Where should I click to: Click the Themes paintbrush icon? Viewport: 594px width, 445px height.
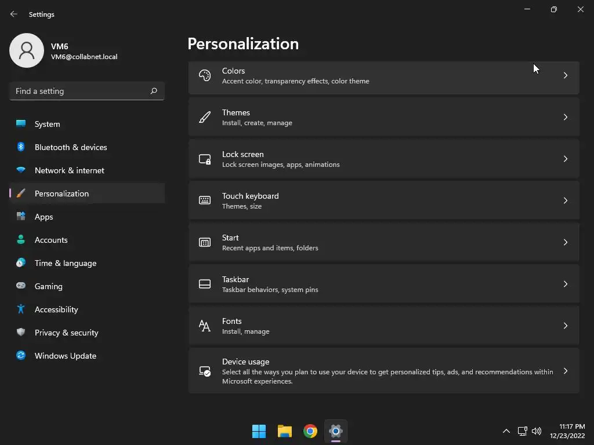[x=205, y=117]
